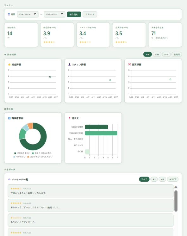
Task: Toggle あまり来ないかもしれない legend entry
Action: click(x=40, y=157)
